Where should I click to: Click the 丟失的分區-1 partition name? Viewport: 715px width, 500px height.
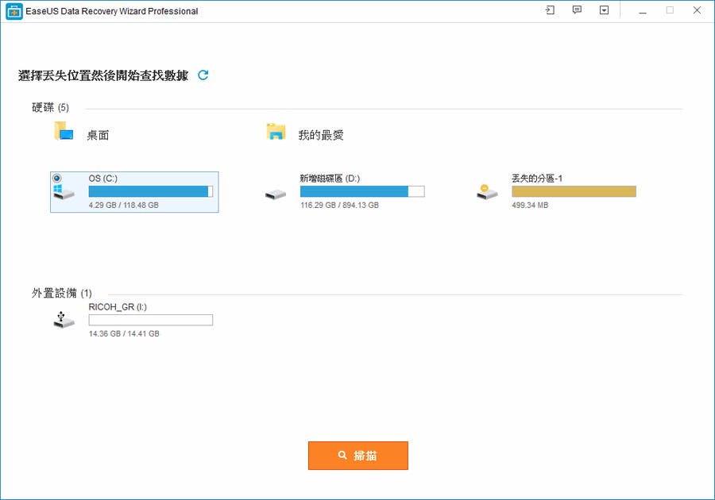[537, 179]
